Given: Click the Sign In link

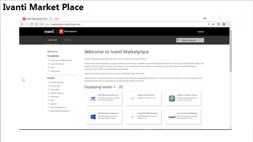Looking at the screenshot, I should click(201, 32).
